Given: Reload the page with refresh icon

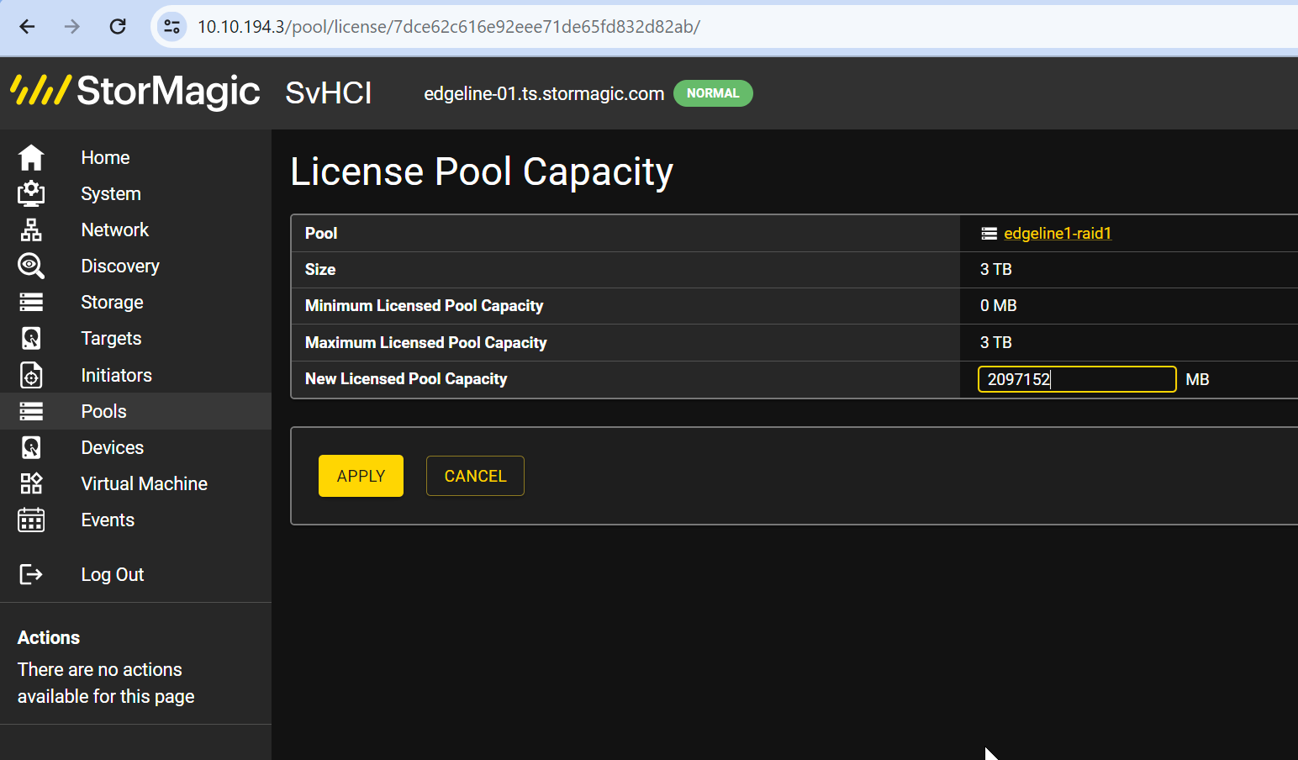Looking at the screenshot, I should pyautogui.click(x=118, y=27).
